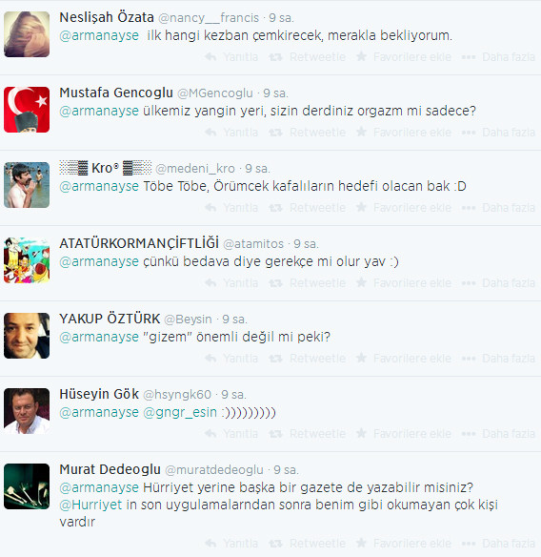The image size is (541, 557).
Task: Click ATATÜRKORMANÇİFTLİĞİ's cartoon avatar
Action: (x=27, y=260)
